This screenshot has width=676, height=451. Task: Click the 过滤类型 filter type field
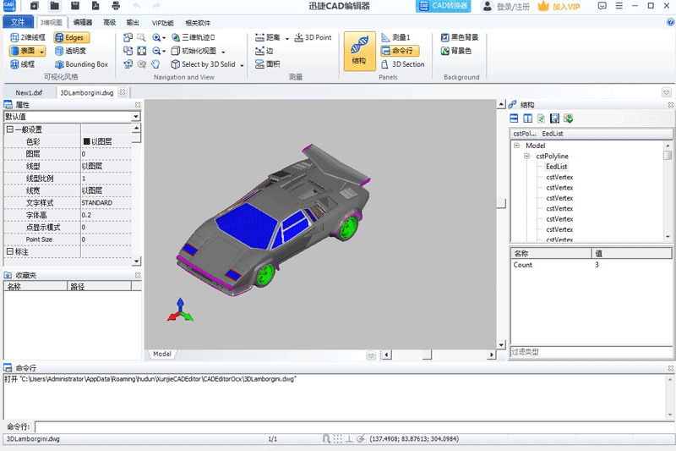coord(591,352)
